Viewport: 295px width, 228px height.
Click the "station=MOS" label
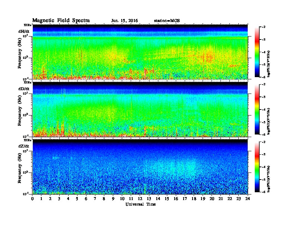[167, 21]
